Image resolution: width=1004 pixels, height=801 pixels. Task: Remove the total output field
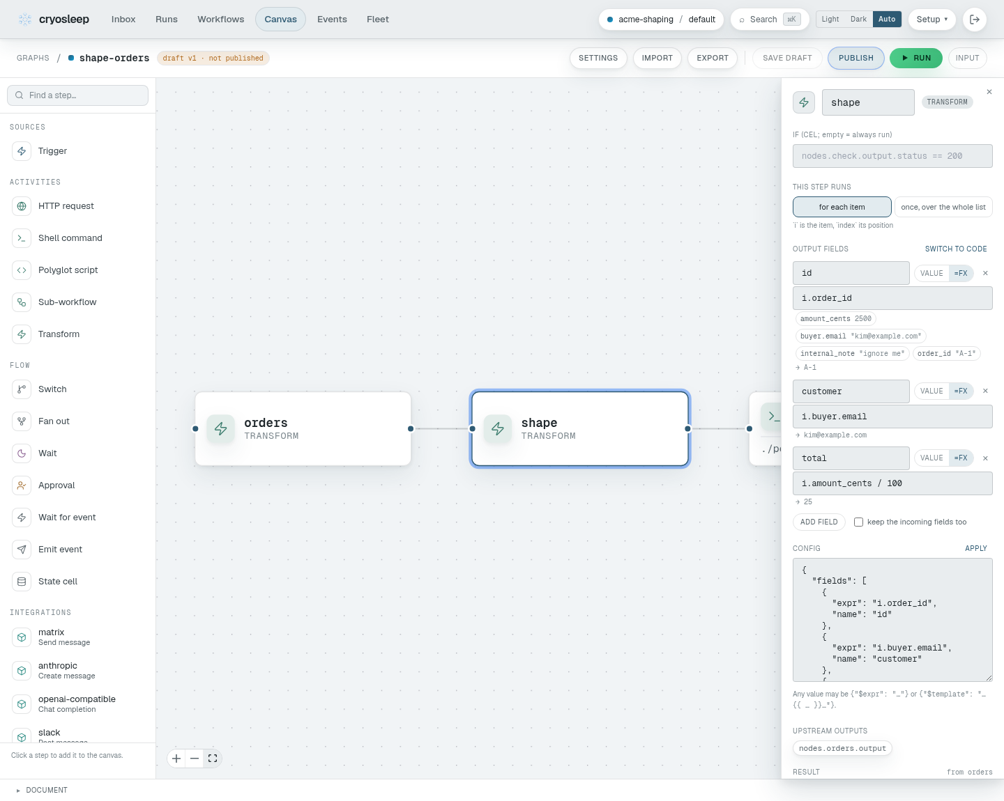tap(985, 458)
